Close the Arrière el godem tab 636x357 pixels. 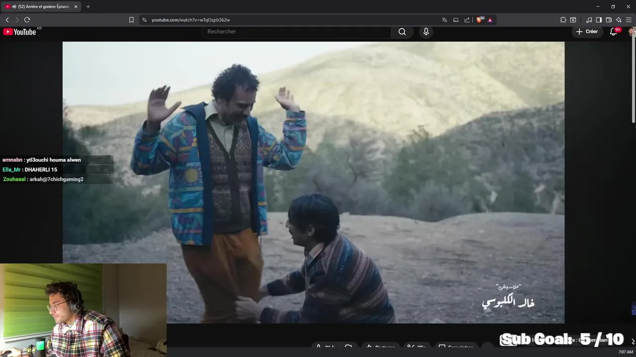point(76,6)
